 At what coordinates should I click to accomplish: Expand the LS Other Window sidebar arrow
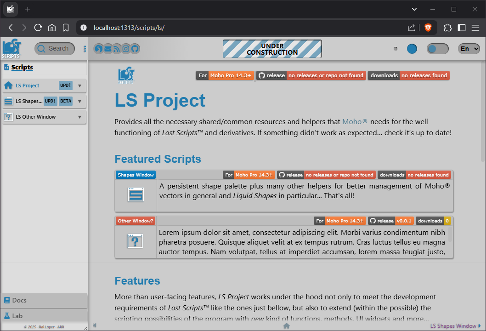[x=79, y=117]
